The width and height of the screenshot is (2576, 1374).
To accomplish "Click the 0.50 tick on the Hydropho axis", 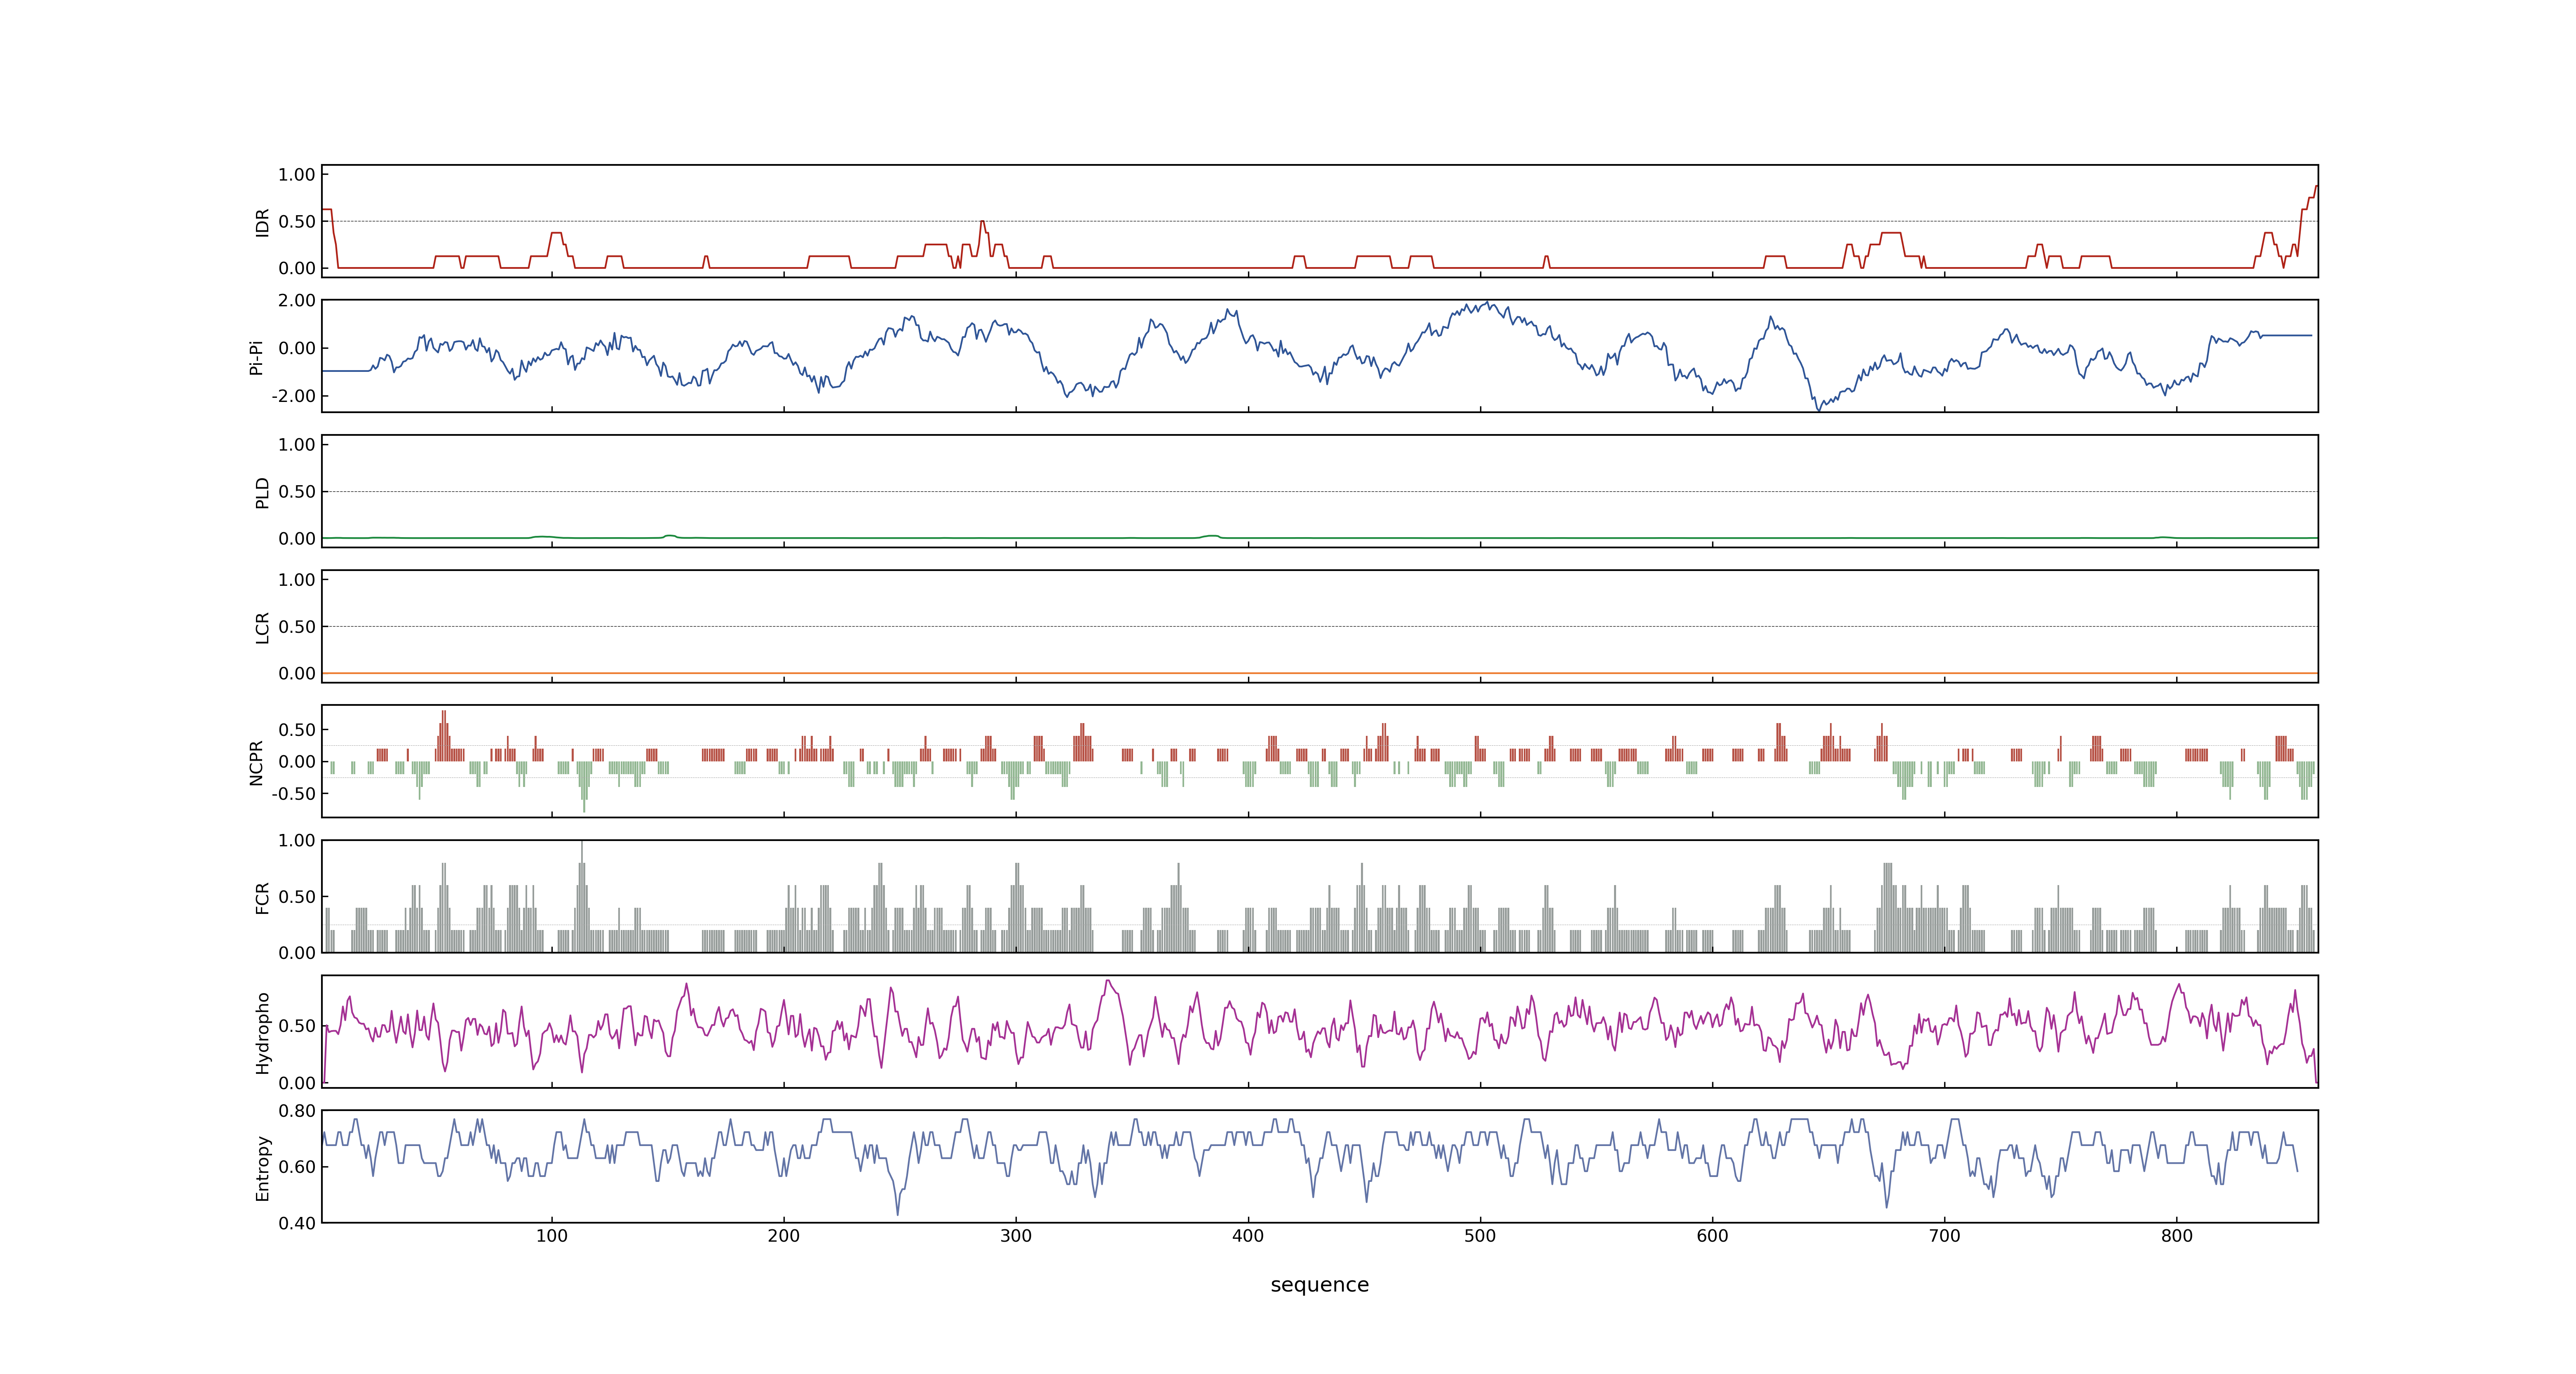I will tap(297, 1026).
